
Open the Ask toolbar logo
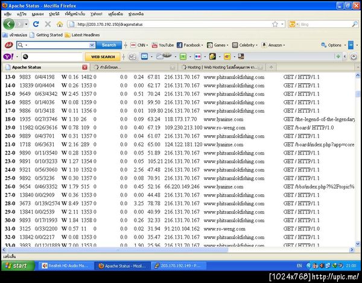[9, 45]
